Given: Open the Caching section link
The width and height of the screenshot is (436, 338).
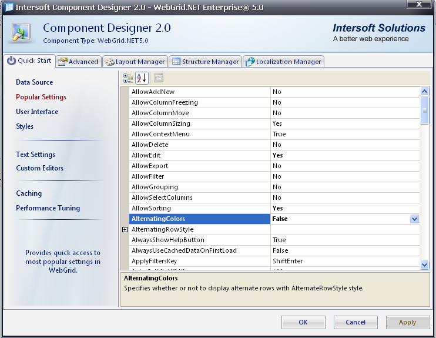Looking at the screenshot, I should coord(29,193).
